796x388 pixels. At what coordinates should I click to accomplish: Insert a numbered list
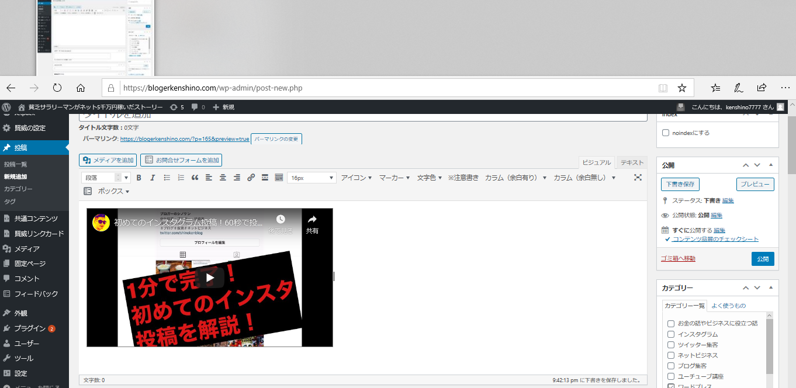point(181,178)
